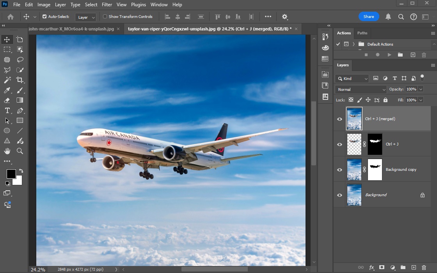Select the Line tool

tap(20, 131)
